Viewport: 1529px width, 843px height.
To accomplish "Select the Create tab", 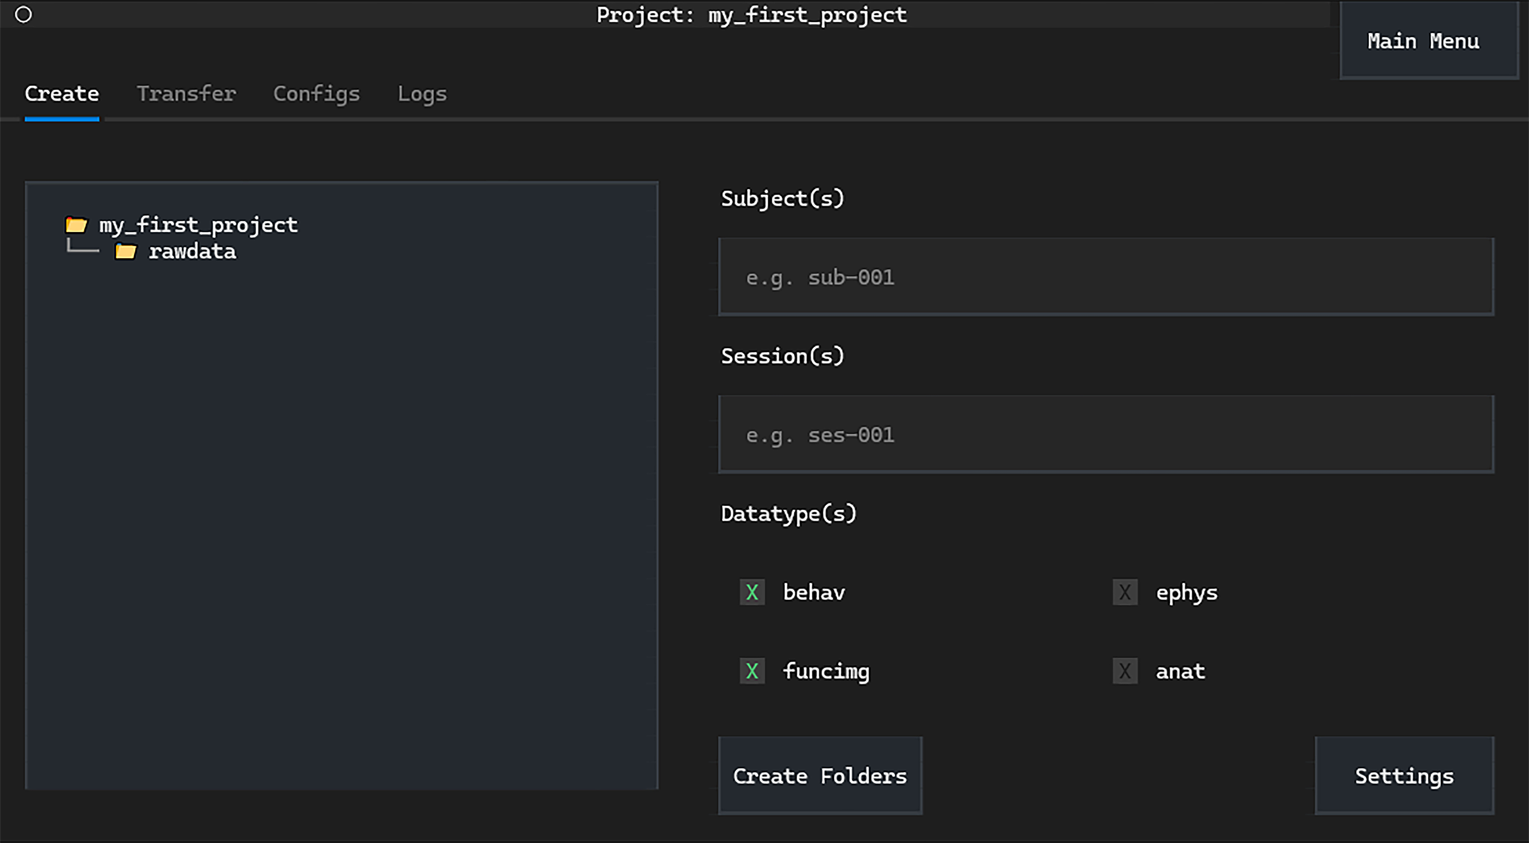I will (62, 94).
